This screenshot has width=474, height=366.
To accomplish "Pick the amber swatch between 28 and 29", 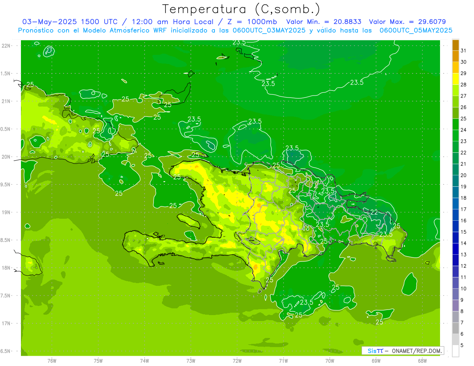I will point(455,79).
